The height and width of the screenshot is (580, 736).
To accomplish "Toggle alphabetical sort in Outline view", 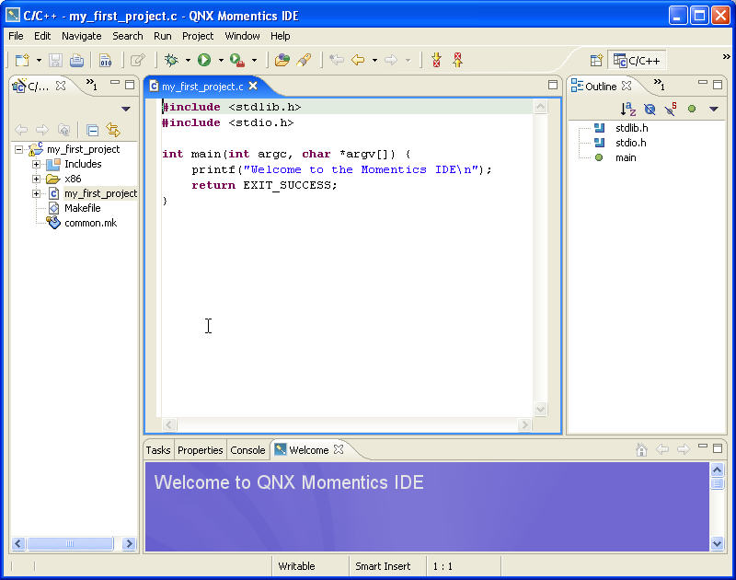I will click(628, 109).
